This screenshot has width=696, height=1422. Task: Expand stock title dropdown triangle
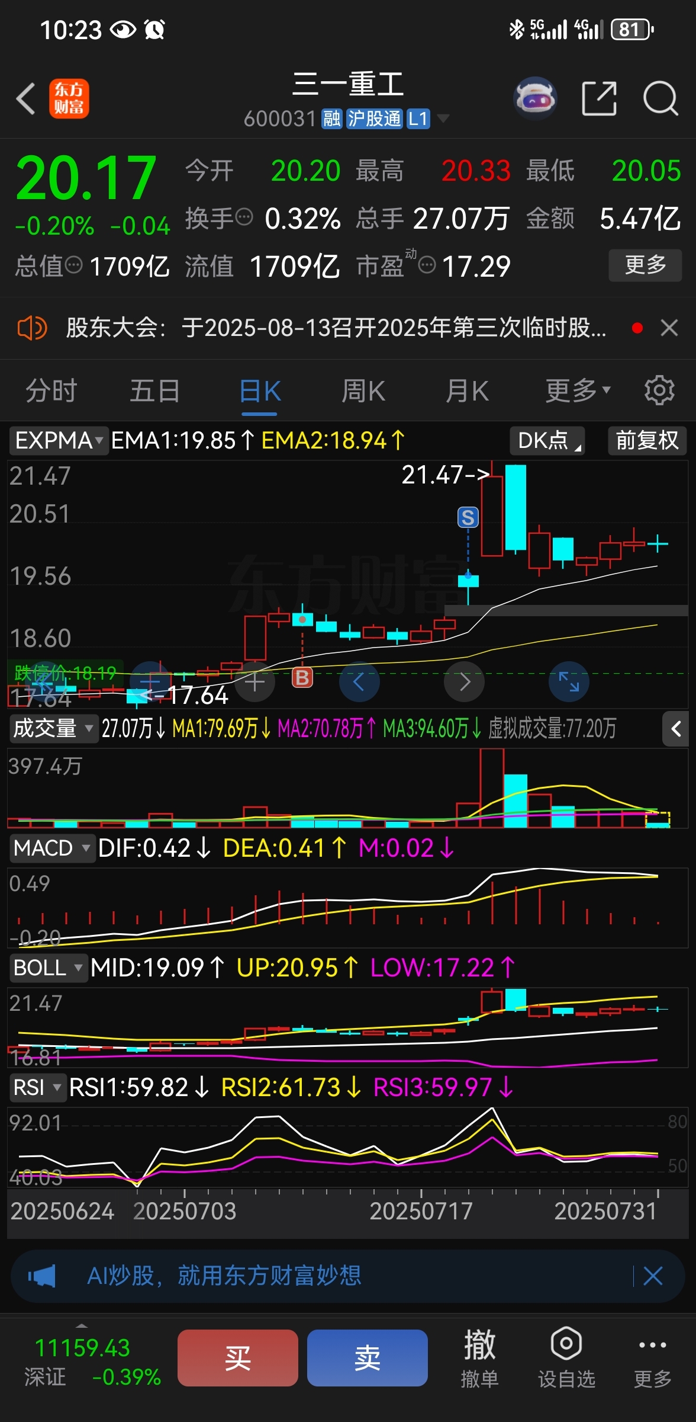(443, 118)
